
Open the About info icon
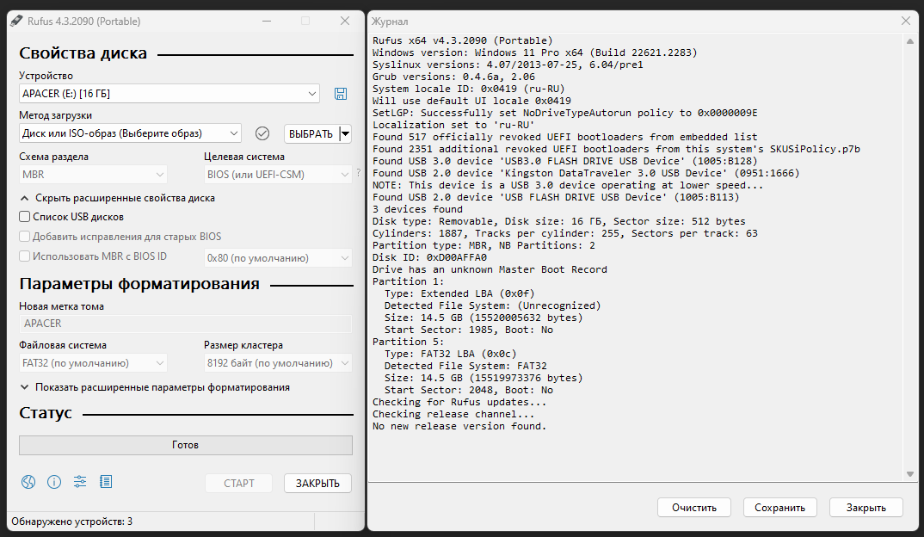54,482
